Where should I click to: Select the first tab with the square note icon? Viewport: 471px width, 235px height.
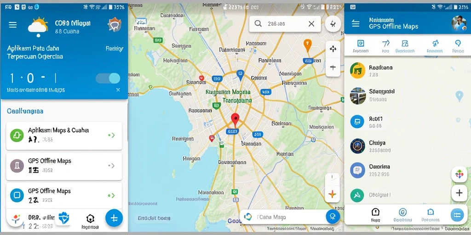361,46
